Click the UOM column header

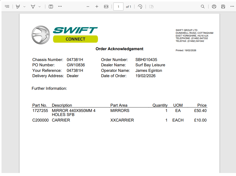tap(178, 105)
